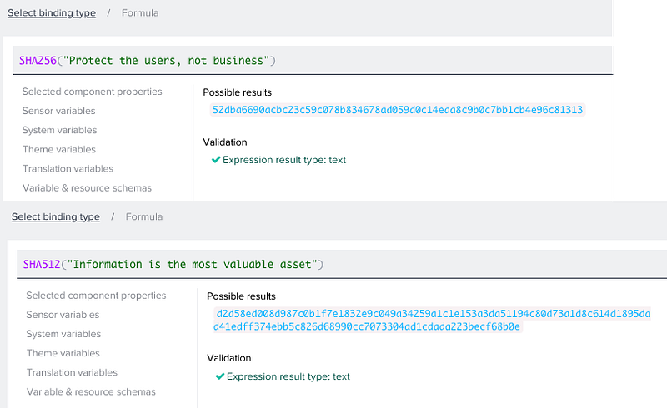Click green validation checkmark under SHA256 result
This screenshot has width=667, height=408.
pos(216,159)
